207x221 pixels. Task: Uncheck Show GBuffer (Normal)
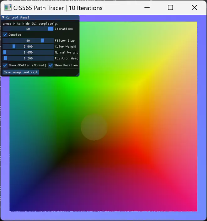[x=5, y=65]
